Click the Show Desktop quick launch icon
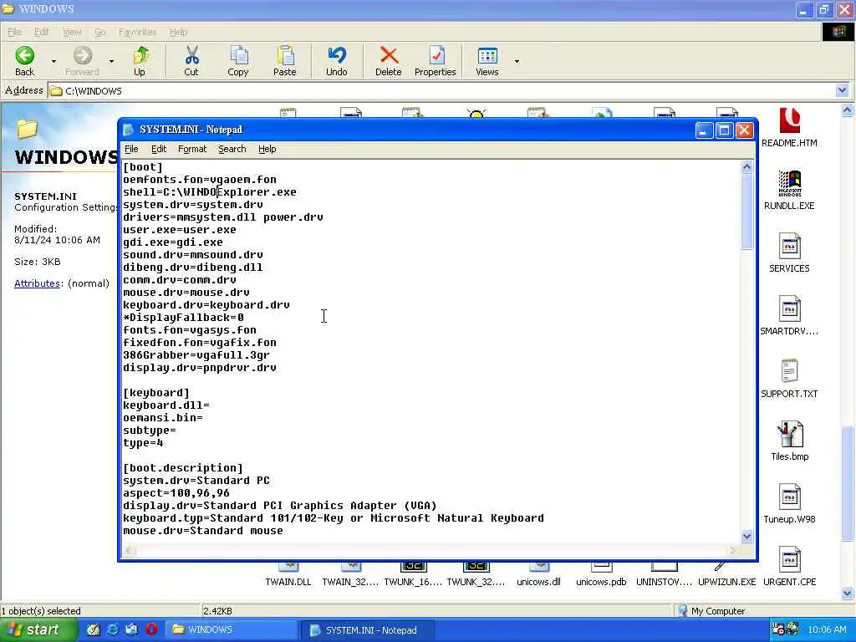Viewport: 856px width, 642px height. point(94,629)
